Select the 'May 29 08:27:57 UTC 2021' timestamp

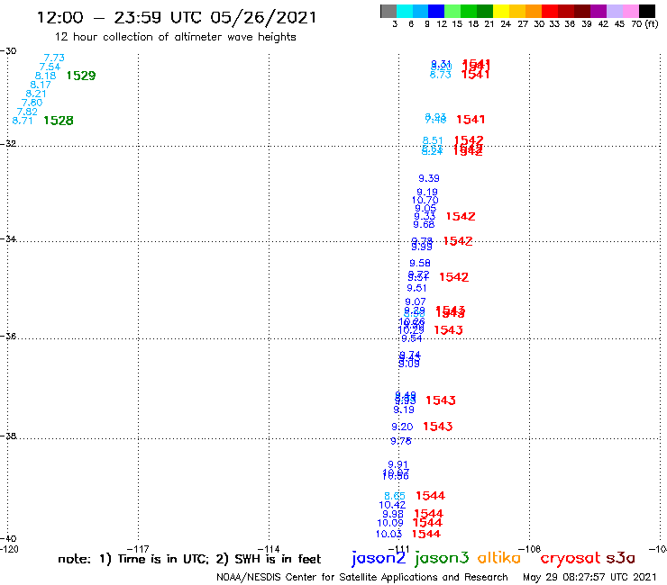tap(589, 577)
